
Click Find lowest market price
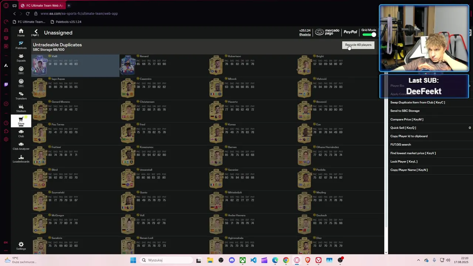[x=413, y=153]
